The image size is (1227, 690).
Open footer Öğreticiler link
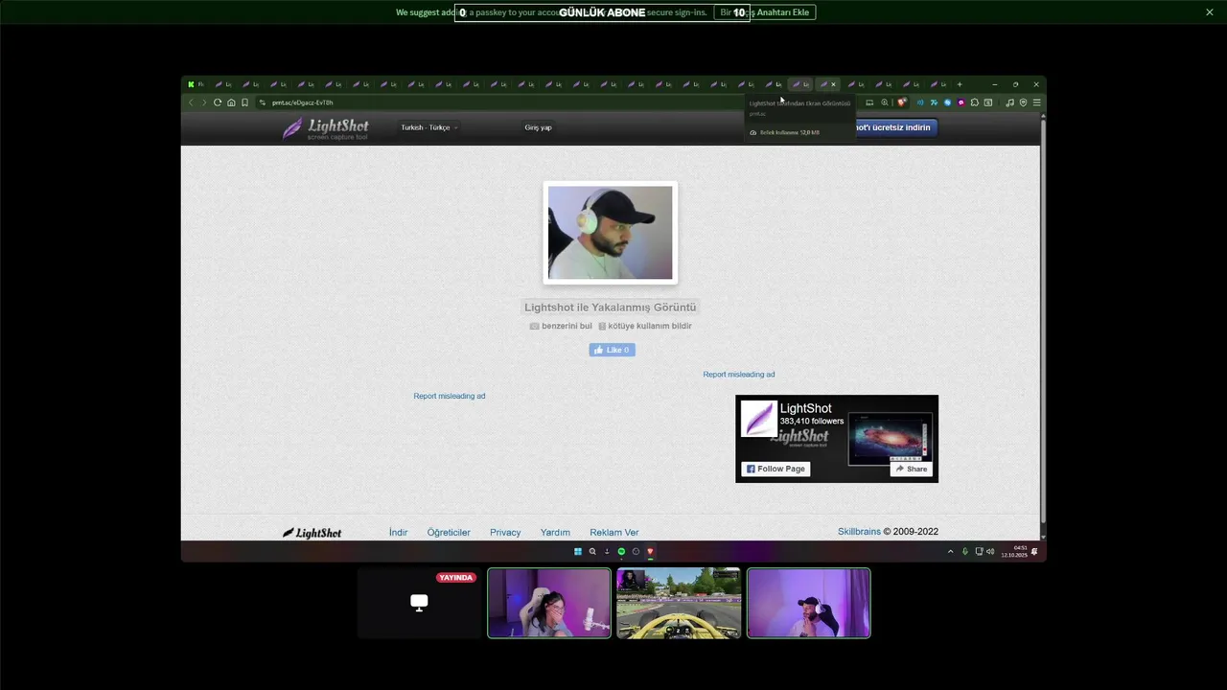pos(449,533)
